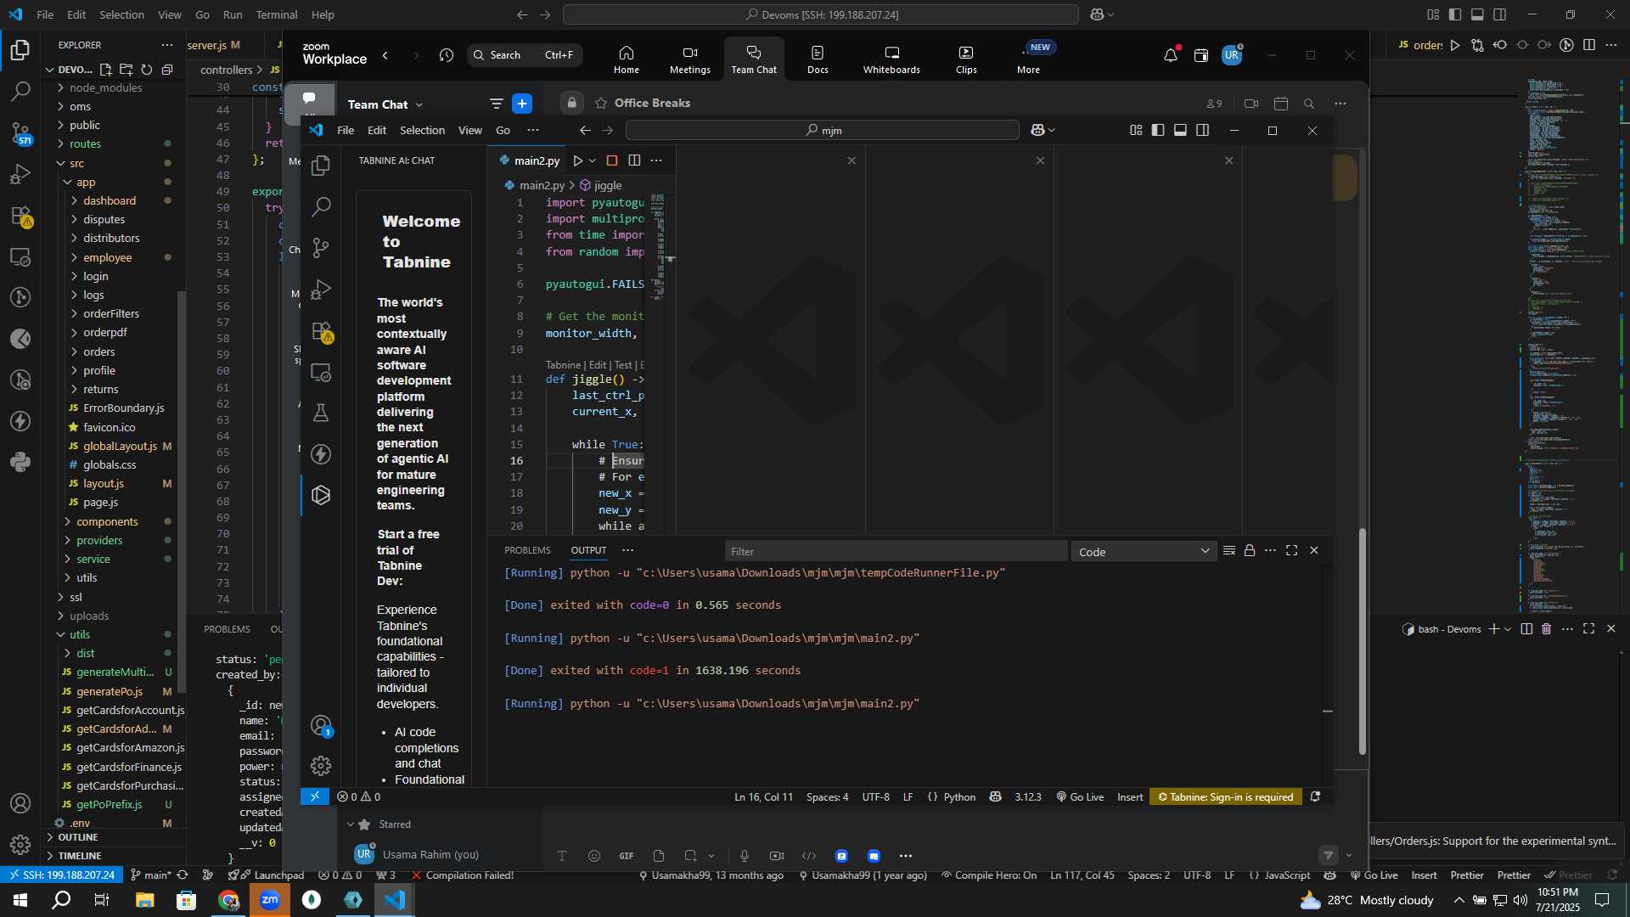Image resolution: width=1630 pixels, height=917 pixels.
Task: Toggle Go Live in mjm status bar
Action: coord(1080,797)
